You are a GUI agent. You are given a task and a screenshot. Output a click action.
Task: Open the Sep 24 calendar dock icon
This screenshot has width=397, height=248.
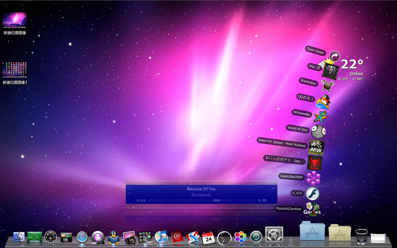(208, 238)
